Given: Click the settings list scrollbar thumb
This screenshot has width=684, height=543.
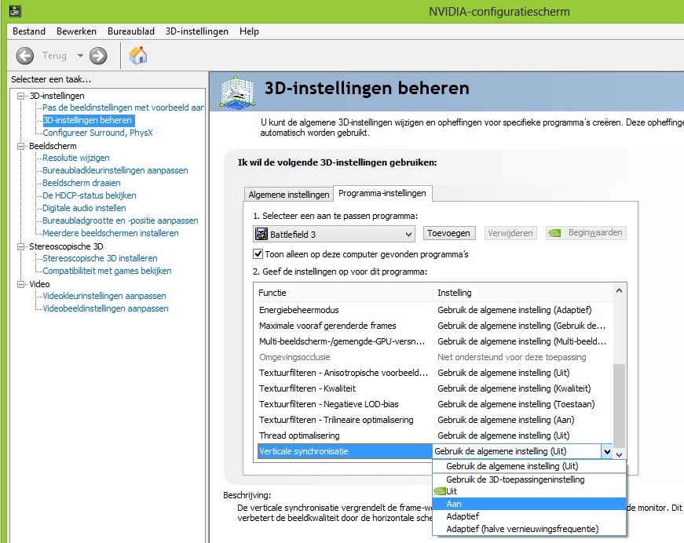Looking at the screenshot, I should click(619, 406).
